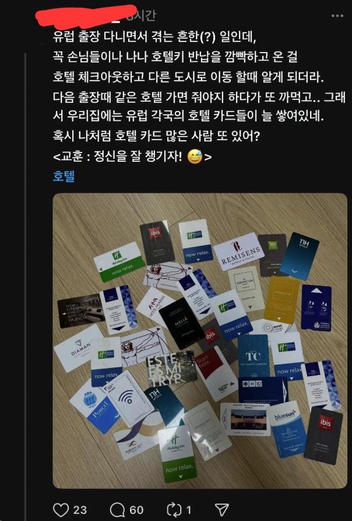Open the 호텔 topic tag link

pyautogui.click(x=64, y=176)
